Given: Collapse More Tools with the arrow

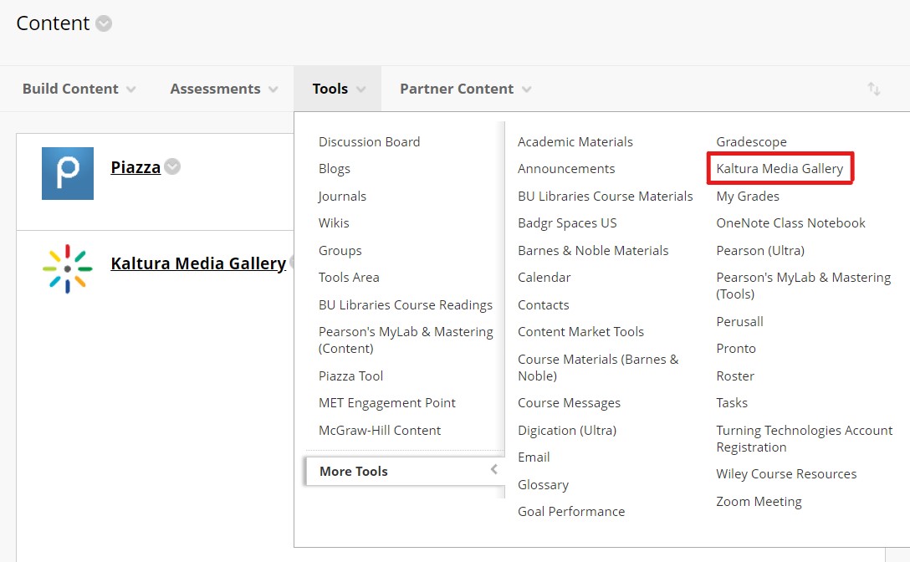Looking at the screenshot, I should pos(493,469).
